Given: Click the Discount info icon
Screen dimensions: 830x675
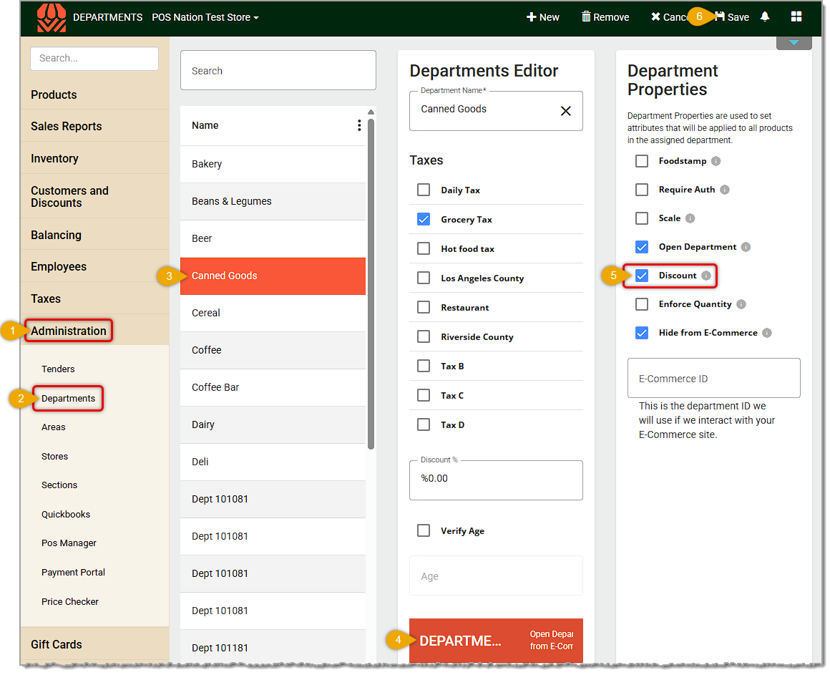Looking at the screenshot, I should click(705, 276).
